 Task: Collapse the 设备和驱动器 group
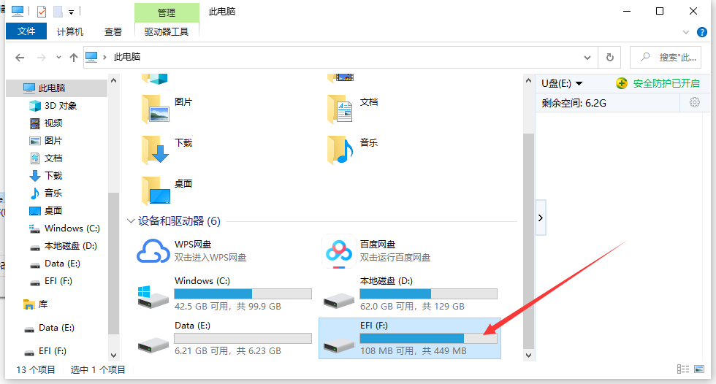(131, 221)
